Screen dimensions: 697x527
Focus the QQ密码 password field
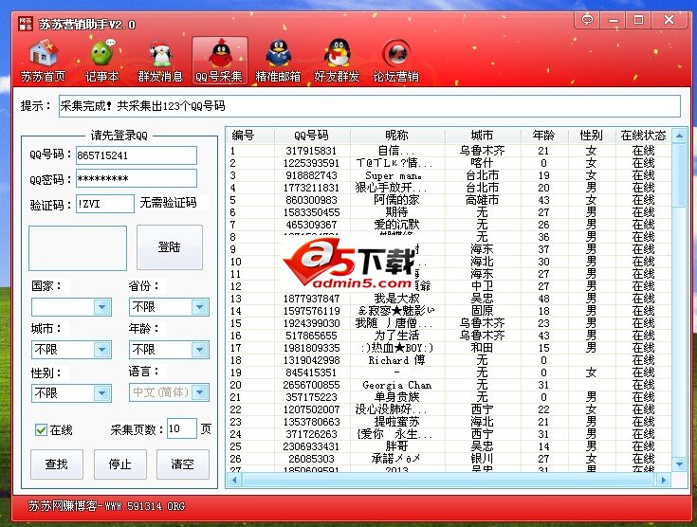tap(136, 178)
